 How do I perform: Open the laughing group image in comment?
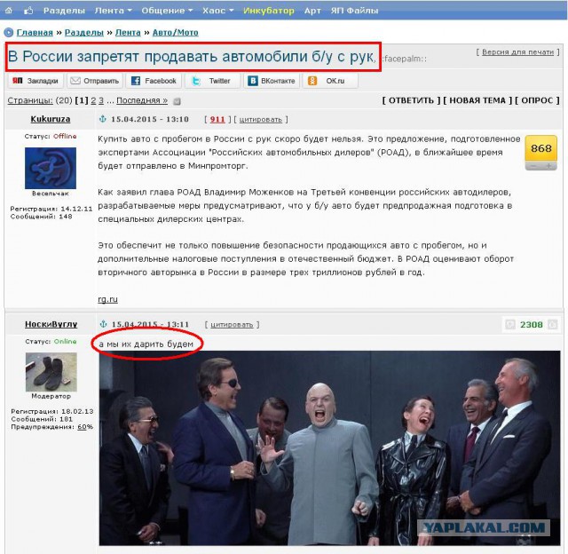coord(329,448)
